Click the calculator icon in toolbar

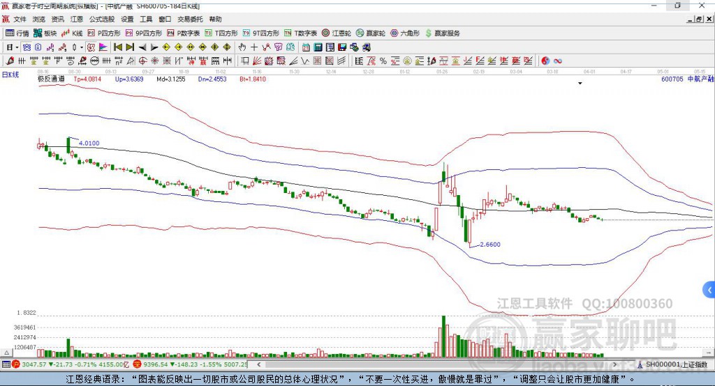click(318, 47)
